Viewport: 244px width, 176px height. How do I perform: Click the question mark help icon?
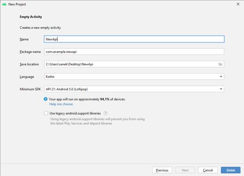coord(105,113)
